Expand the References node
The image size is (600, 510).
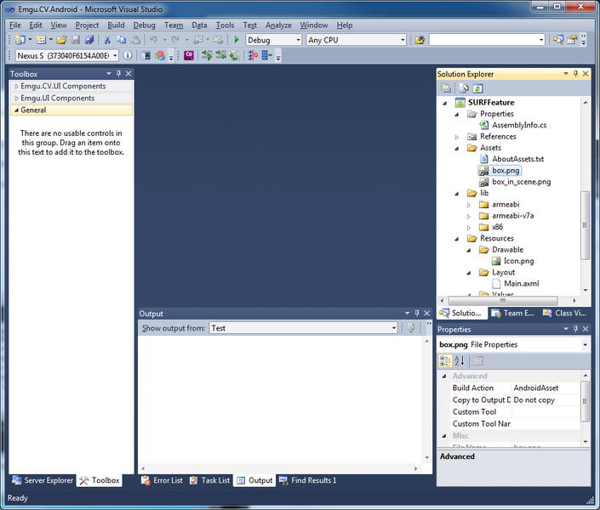(x=457, y=137)
